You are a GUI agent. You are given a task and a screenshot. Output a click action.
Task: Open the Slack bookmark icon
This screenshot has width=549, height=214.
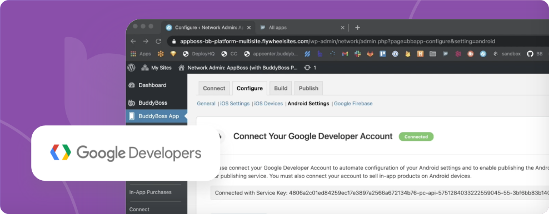pos(357,54)
